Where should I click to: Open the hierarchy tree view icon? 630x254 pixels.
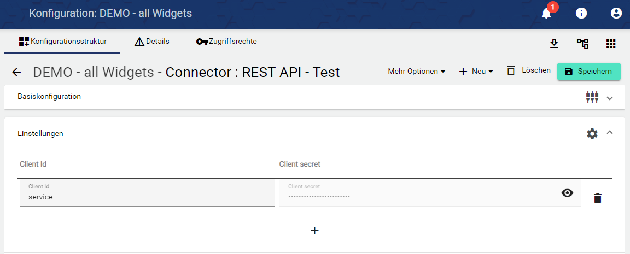pyautogui.click(x=582, y=44)
